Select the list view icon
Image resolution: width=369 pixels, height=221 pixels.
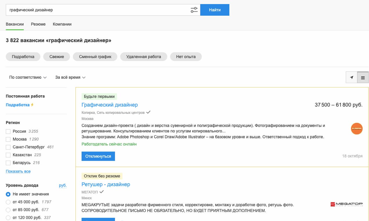click(x=363, y=77)
